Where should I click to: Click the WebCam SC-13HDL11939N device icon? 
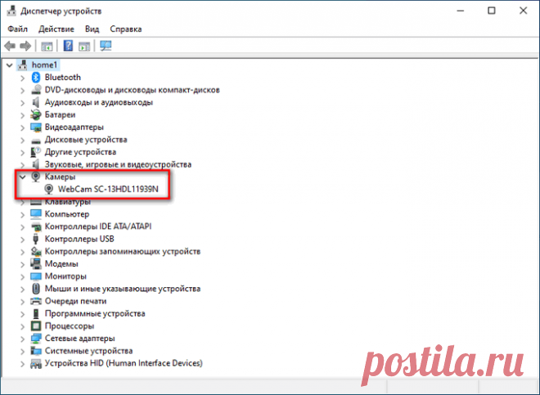tap(49, 189)
